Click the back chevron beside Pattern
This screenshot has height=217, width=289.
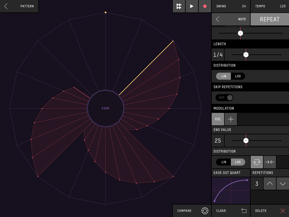pyautogui.click(x=6, y=6)
